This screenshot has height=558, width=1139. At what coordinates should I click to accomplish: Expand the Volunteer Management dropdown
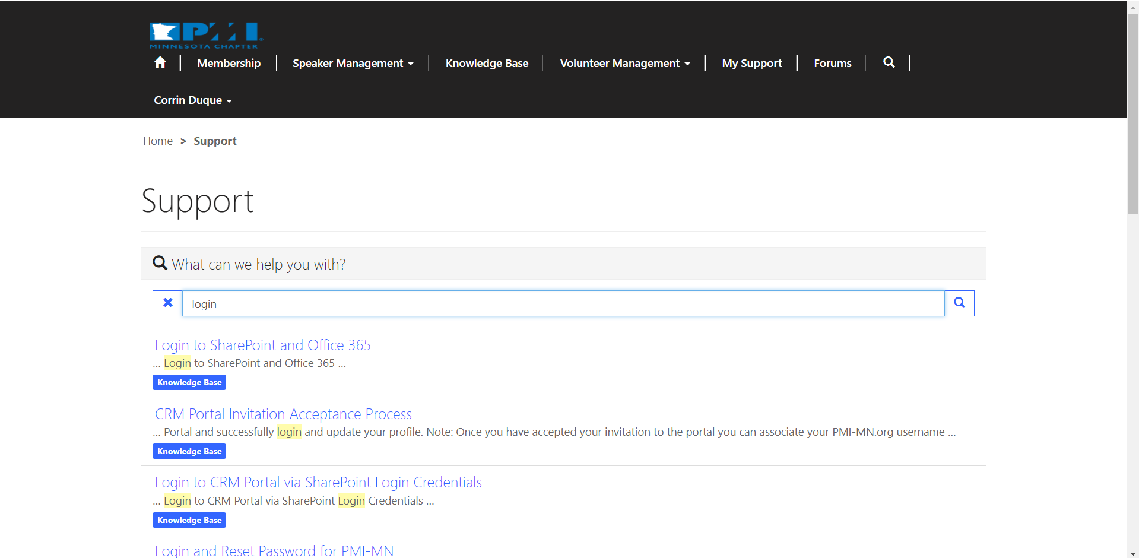pos(624,64)
